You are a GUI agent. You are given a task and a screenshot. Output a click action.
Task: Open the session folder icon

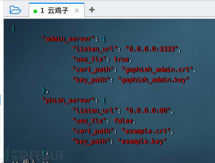(15, 10)
